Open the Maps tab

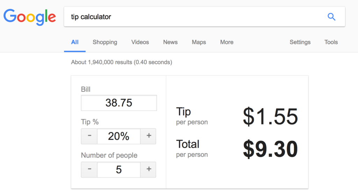pos(199,42)
